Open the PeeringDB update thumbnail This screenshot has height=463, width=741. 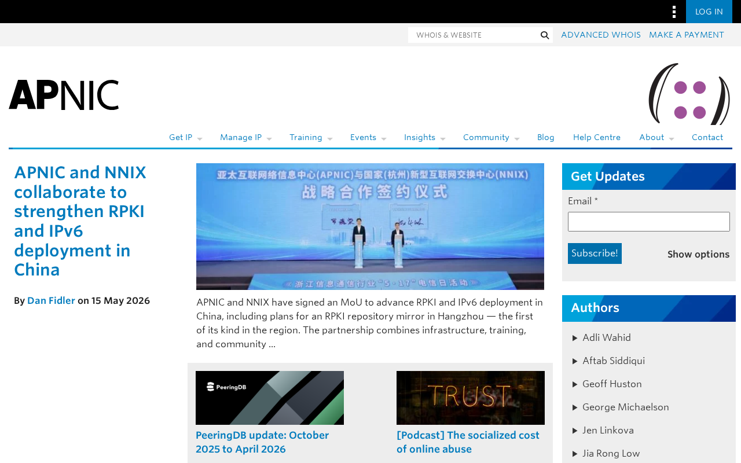click(x=270, y=398)
